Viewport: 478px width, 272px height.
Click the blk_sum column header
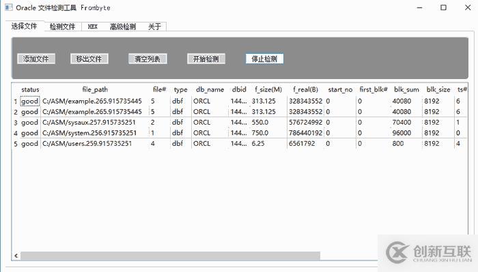(x=406, y=89)
